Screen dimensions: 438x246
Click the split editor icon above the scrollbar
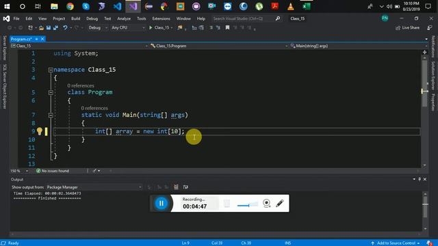click(x=424, y=52)
